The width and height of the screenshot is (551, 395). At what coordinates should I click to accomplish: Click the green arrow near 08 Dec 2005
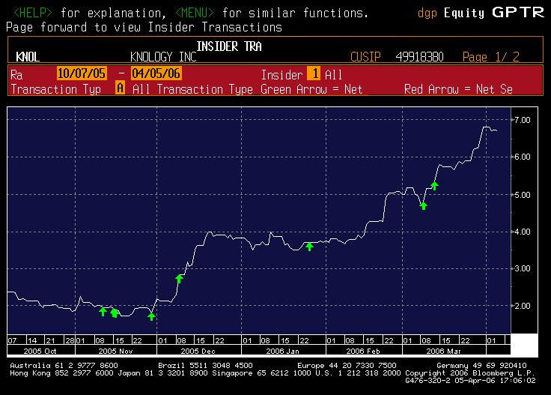coord(179,279)
